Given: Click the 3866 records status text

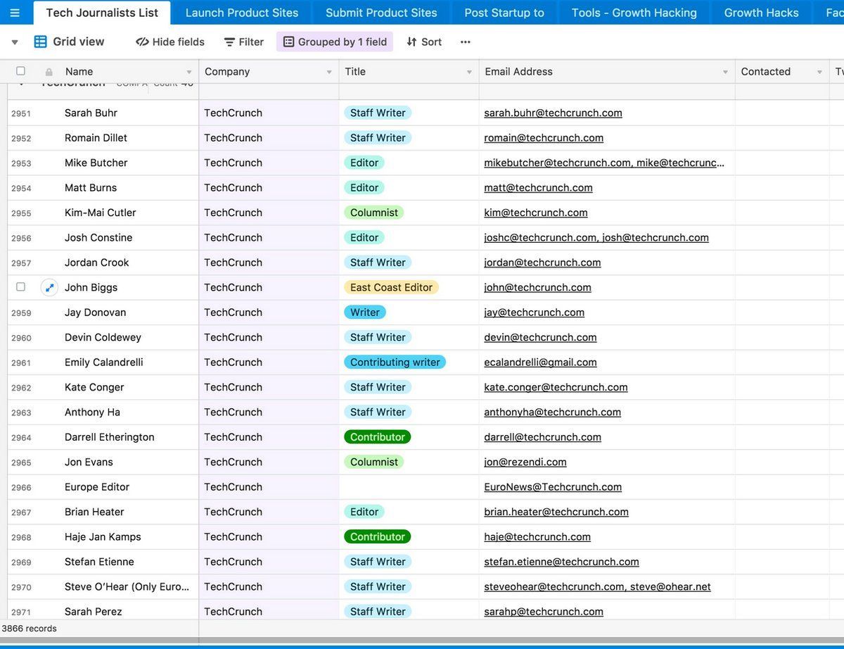Looking at the screenshot, I should pos(30,629).
